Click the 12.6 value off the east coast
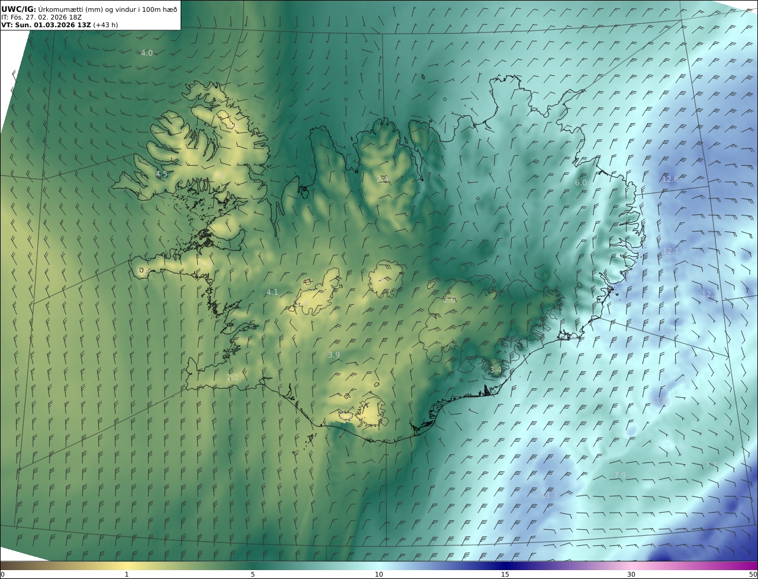Image resolution: width=758 pixels, height=579 pixels. click(670, 179)
